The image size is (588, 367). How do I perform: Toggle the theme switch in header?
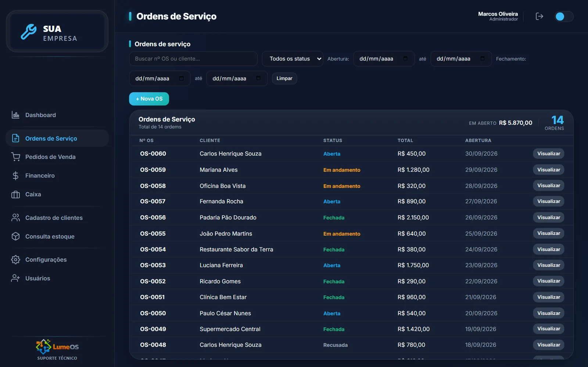[564, 17]
